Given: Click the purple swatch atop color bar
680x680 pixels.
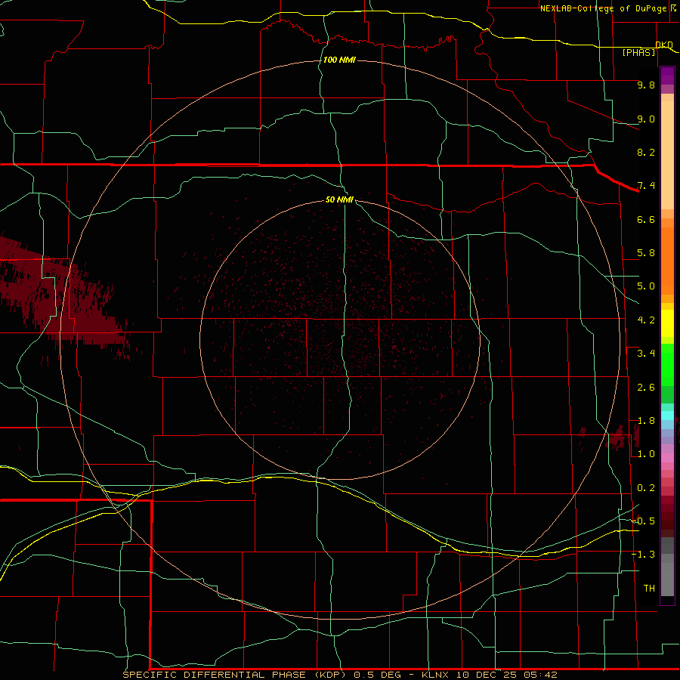Looking at the screenshot, I should 667,76.
